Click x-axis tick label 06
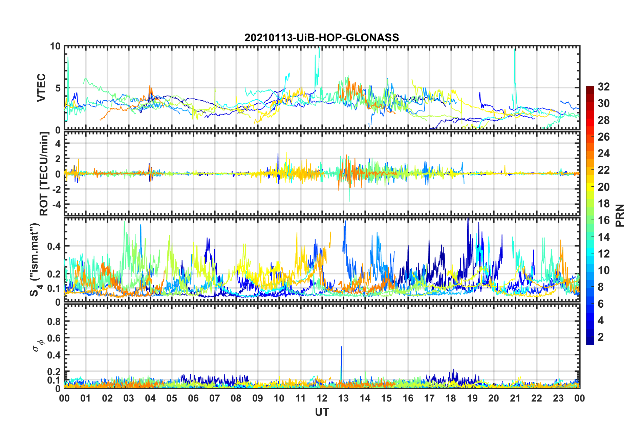This screenshot has width=644, height=431. point(193,398)
